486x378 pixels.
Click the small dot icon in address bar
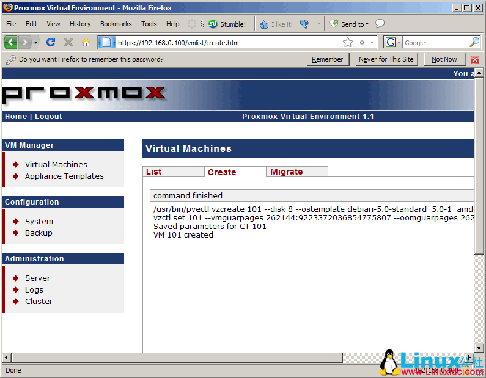[x=362, y=42]
